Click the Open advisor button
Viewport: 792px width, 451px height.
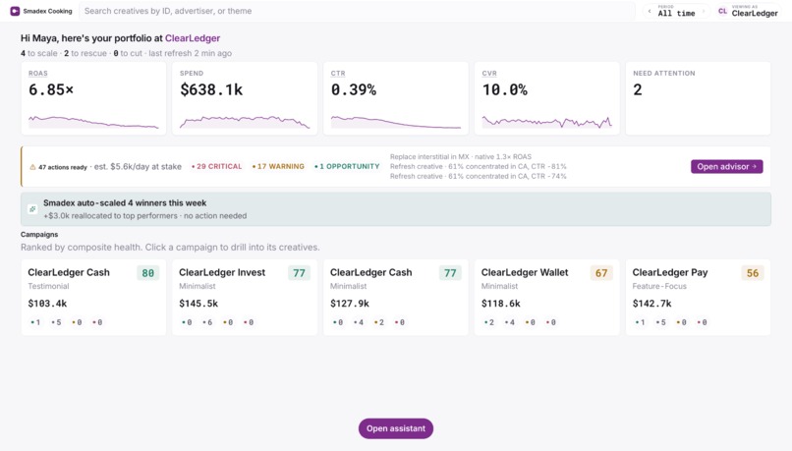727,167
